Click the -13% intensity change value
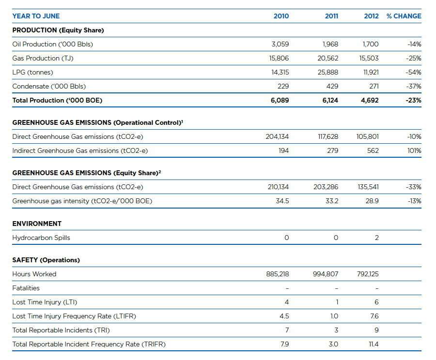436x360 pixels. [414, 201]
